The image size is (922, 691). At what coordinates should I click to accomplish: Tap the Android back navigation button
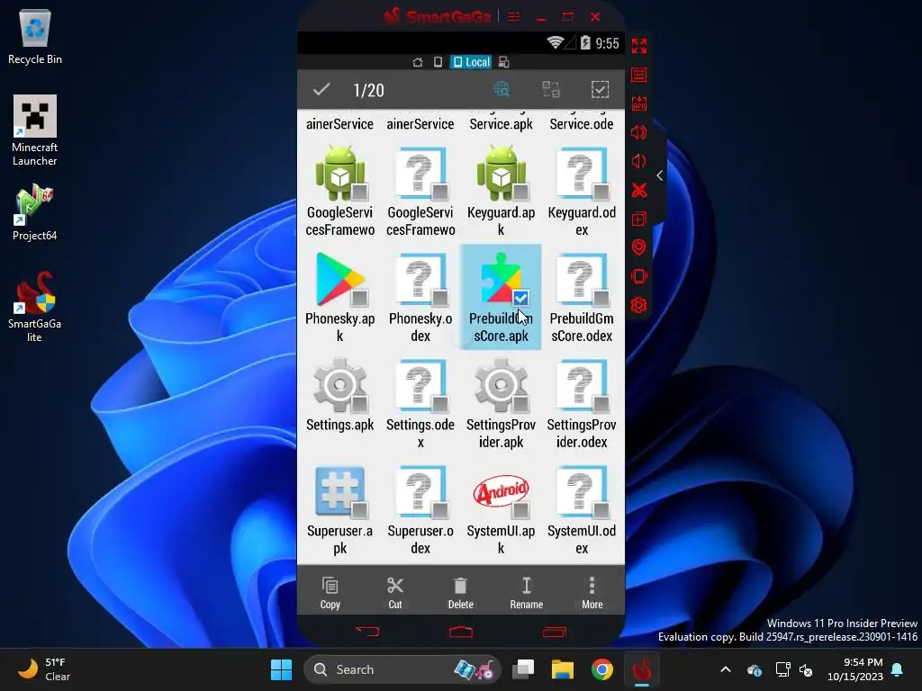(367, 632)
